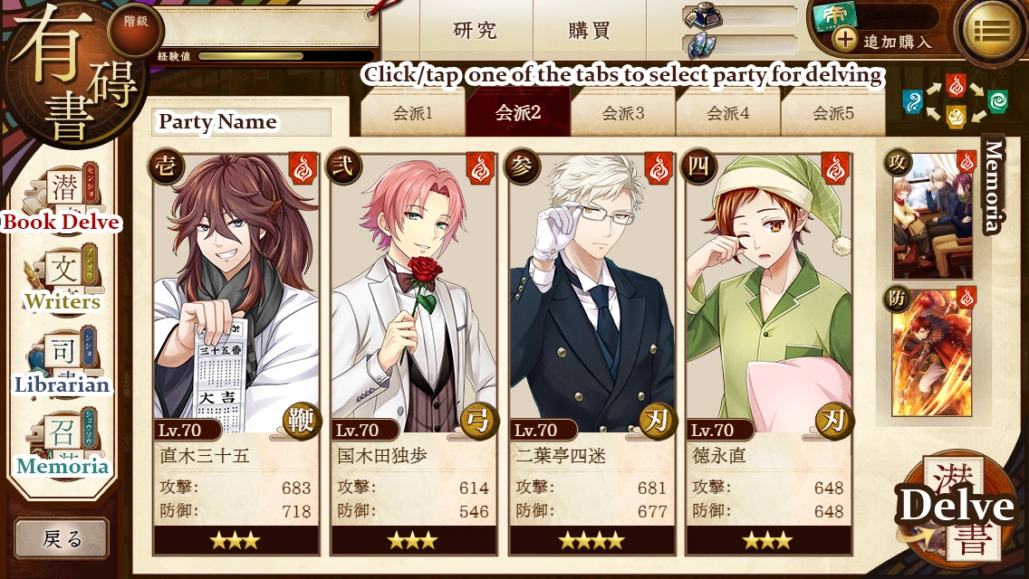Open the element affinity cycle diagram
The image size is (1029, 579).
tap(954, 101)
